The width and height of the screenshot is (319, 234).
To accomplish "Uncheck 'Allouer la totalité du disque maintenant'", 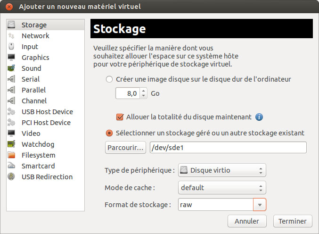I will [120, 117].
